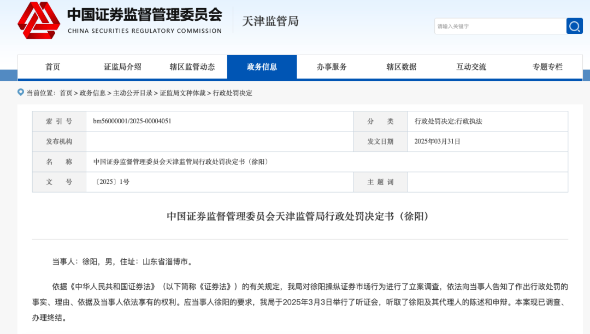The image size is (590, 334).
Task: Open the 辖区数据 menu item
Action: [401, 67]
